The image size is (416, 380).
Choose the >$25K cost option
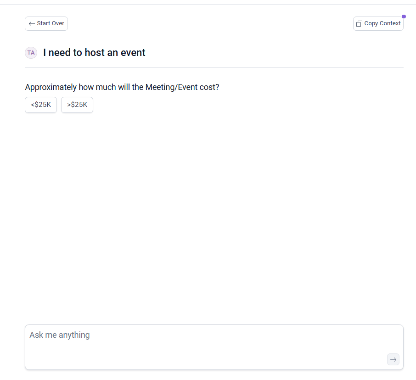(x=77, y=105)
